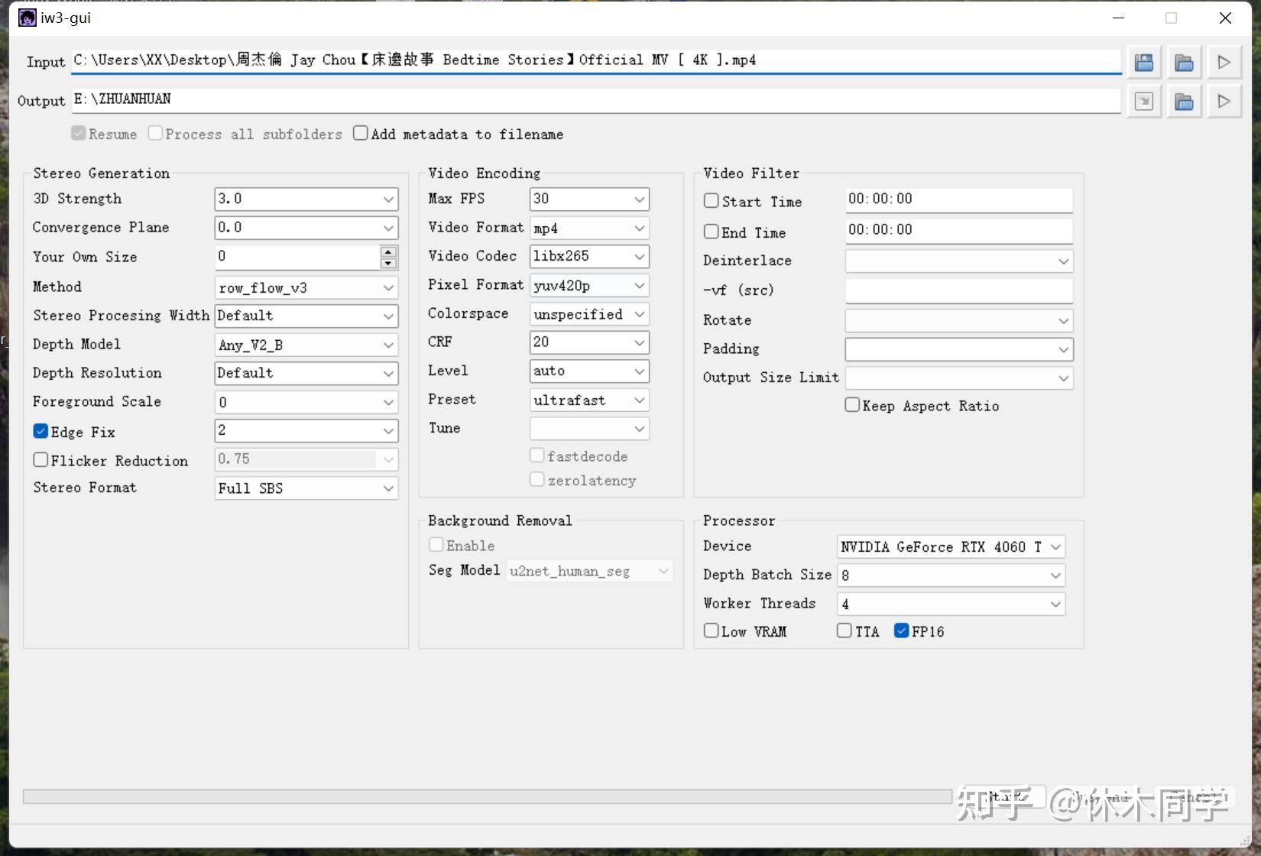
Task: Open the 3D Strength dropdown
Action: (x=306, y=199)
